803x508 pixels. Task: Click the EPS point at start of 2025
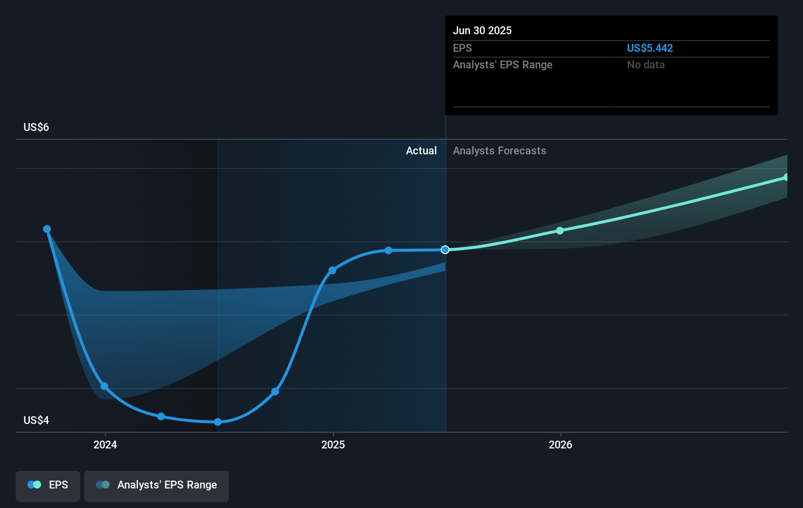[333, 270]
